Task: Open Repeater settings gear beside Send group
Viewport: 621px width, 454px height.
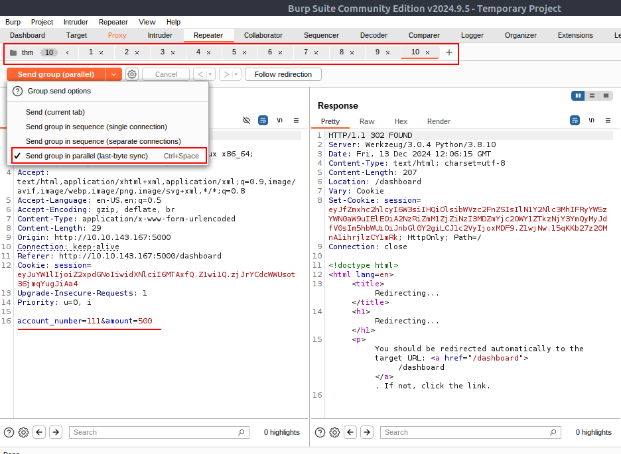Action: [x=132, y=74]
